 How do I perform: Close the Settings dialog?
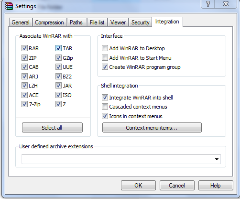(226, 4)
